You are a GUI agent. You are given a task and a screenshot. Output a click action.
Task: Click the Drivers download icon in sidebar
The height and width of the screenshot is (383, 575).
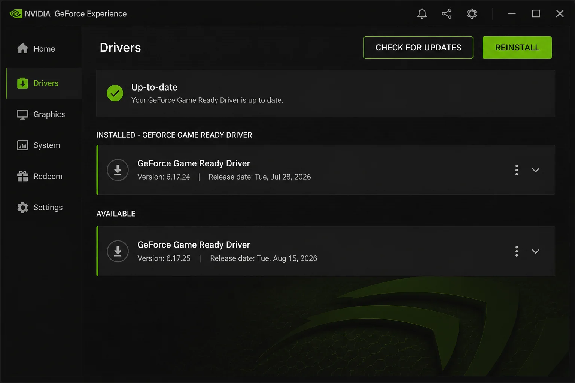pyautogui.click(x=22, y=83)
